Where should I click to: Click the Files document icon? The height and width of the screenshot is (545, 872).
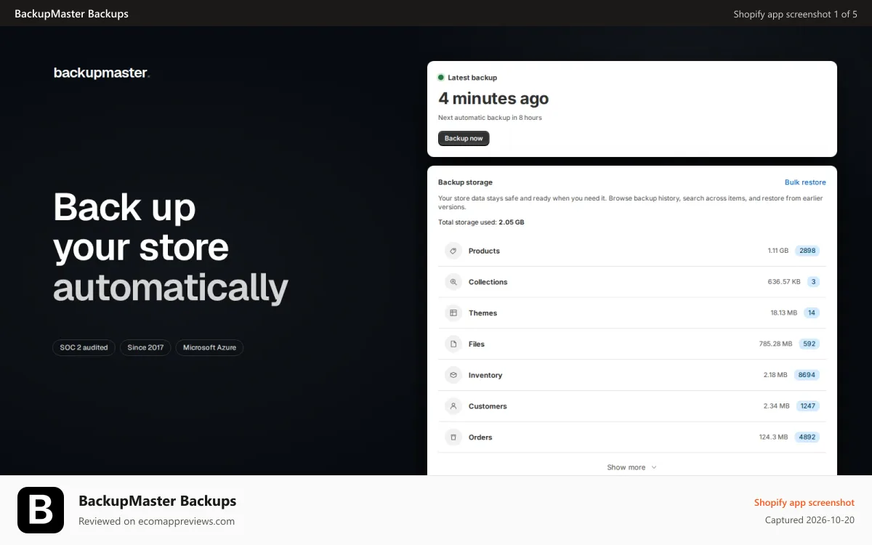click(453, 344)
